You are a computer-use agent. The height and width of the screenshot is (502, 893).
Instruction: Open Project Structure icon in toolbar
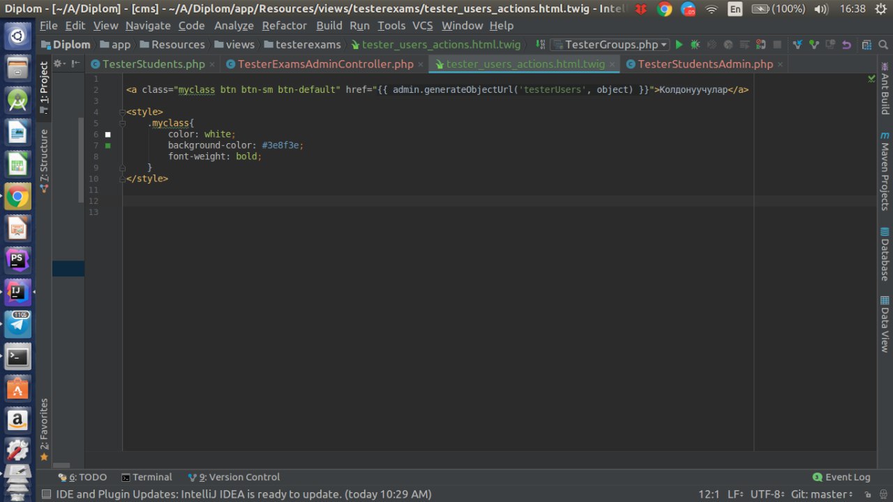click(x=866, y=45)
